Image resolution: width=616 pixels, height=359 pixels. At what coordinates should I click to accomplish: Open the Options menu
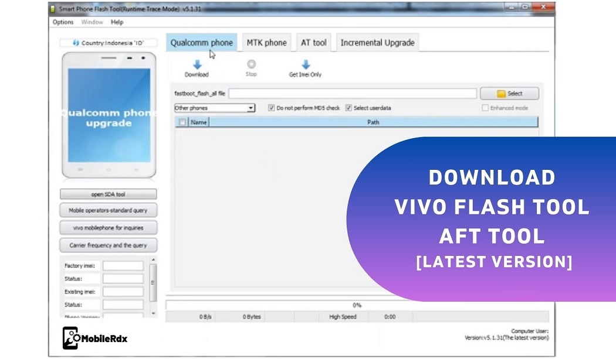(x=62, y=22)
